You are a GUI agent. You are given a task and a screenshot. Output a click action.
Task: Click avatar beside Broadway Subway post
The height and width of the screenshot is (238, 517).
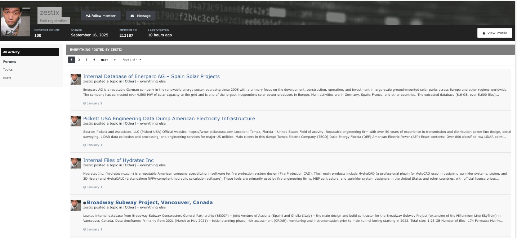(76, 205)
